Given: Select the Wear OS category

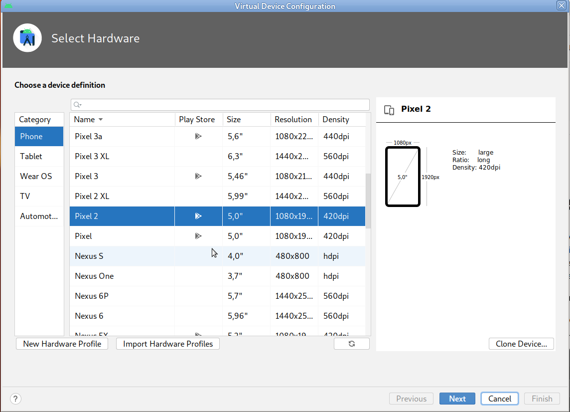Looking at the screenshot, I should [x=36, y=176].
